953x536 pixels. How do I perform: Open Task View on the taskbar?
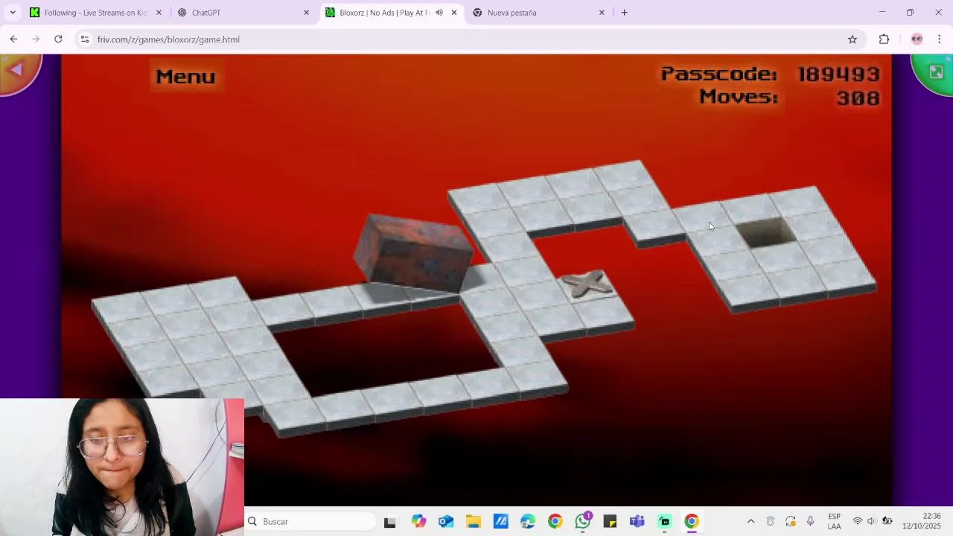389,522
